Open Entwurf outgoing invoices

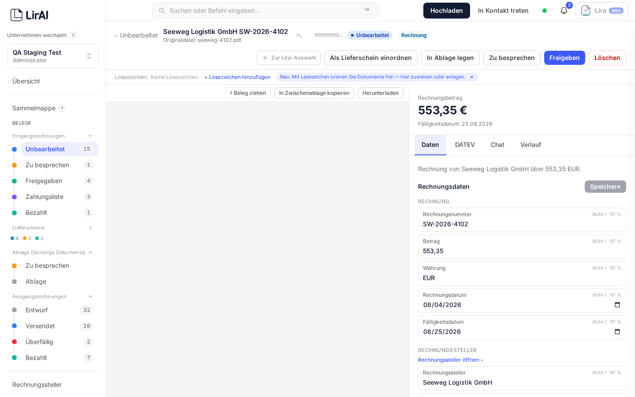(x=60, y=310)
